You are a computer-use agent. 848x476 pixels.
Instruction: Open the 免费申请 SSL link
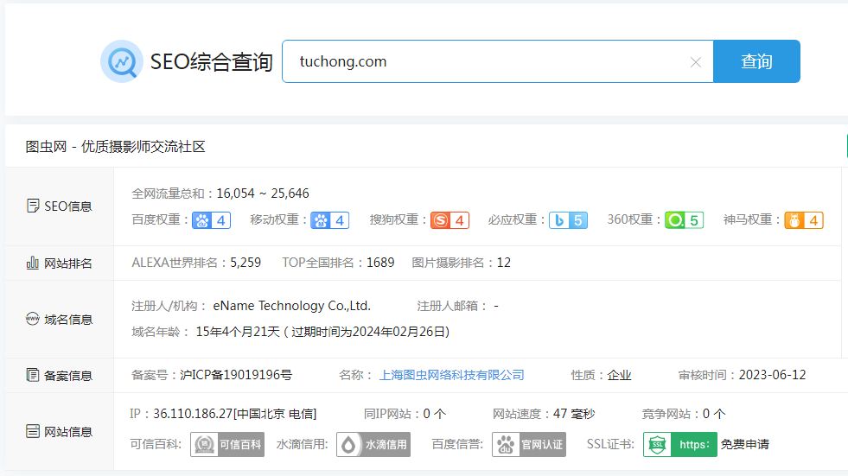(745, 444)
